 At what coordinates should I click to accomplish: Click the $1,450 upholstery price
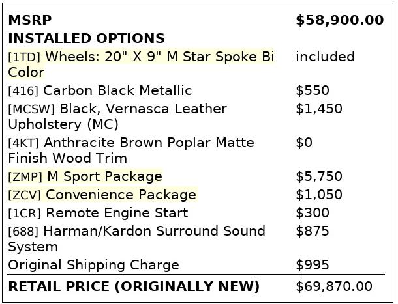click(x=319, y=109)
